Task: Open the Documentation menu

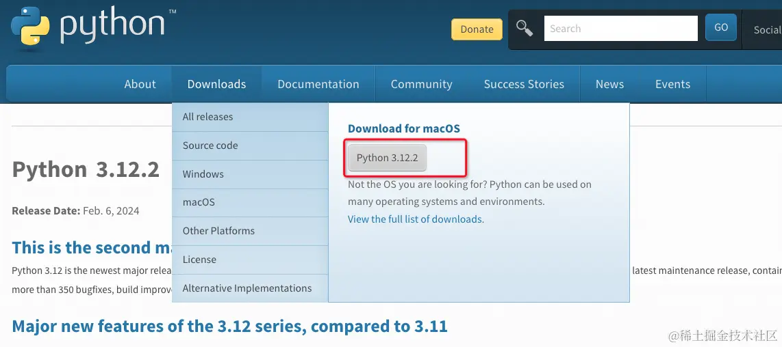Action: coord(318,84)
